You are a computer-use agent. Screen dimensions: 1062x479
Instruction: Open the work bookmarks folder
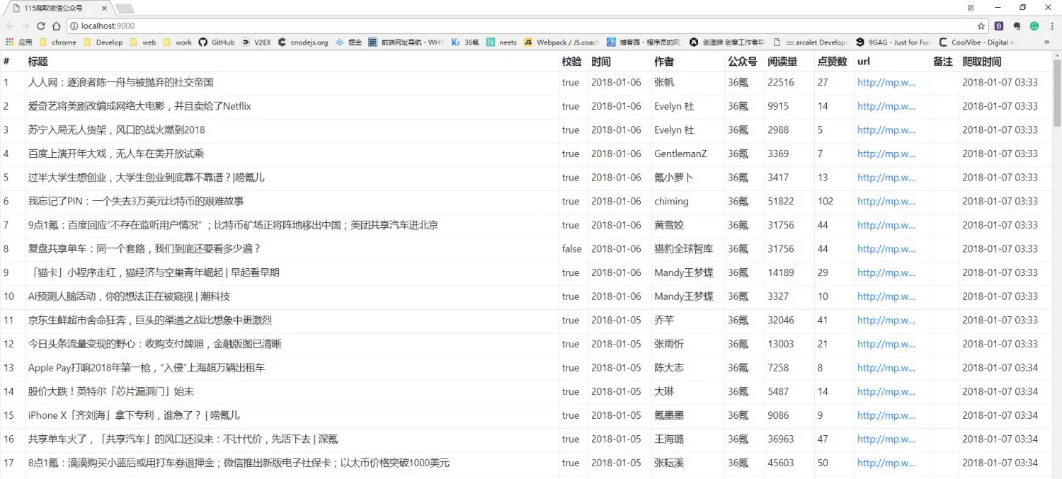178,42
